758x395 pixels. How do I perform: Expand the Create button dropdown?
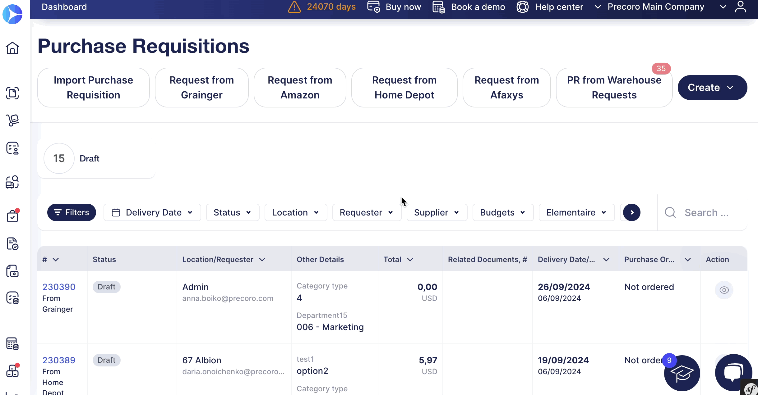pos(712,88)
